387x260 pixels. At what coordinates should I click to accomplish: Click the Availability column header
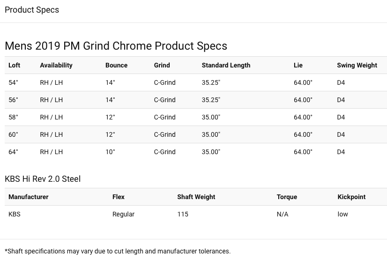[56, 65]
